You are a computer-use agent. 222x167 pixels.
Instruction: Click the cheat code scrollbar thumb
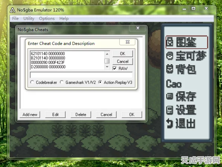click(x=107, y=61)
